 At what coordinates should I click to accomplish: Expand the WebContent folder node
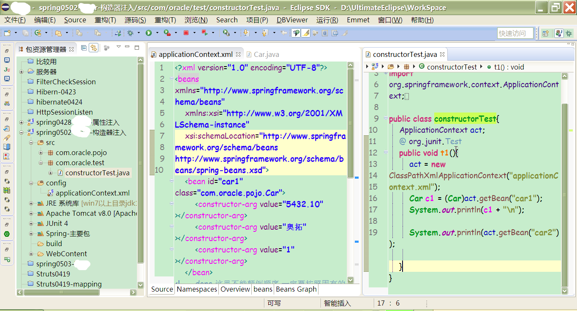(31, 254)
